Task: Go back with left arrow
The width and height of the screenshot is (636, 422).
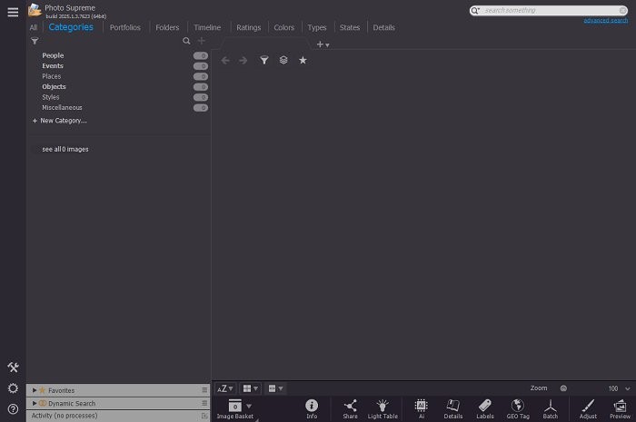Action: (225, 60)
